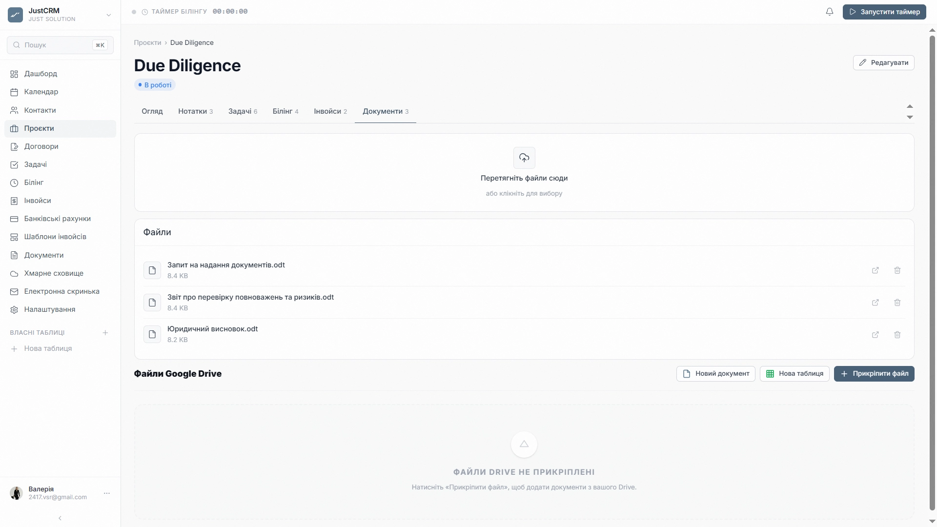Switch to the Білінг tab
Viewport: 937px width, 527px height.
point(285,111)
